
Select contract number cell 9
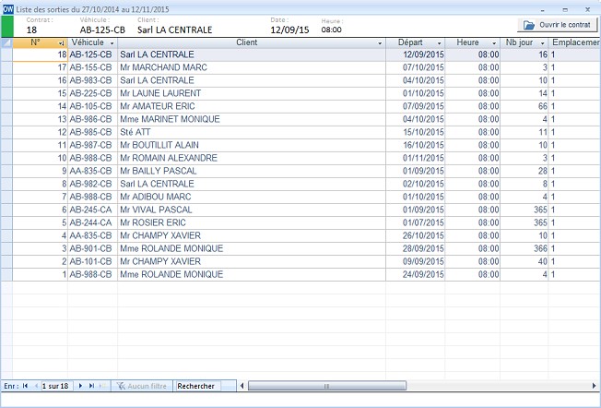(x=40, y=171)
